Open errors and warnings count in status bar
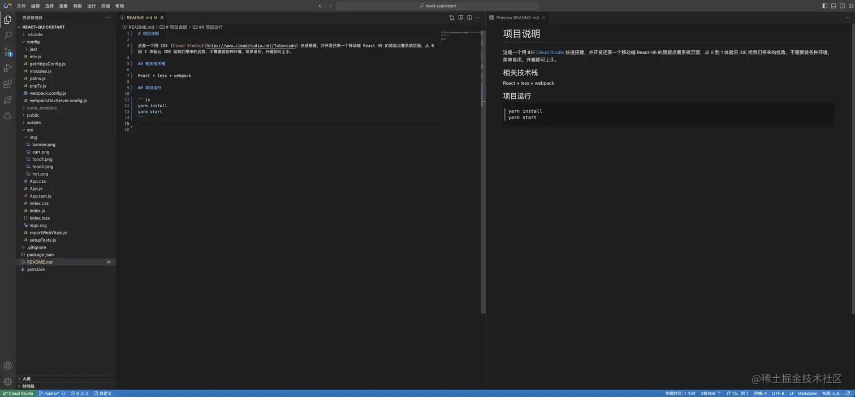Screen dimensions: 855x397 (x=79, y=394)
